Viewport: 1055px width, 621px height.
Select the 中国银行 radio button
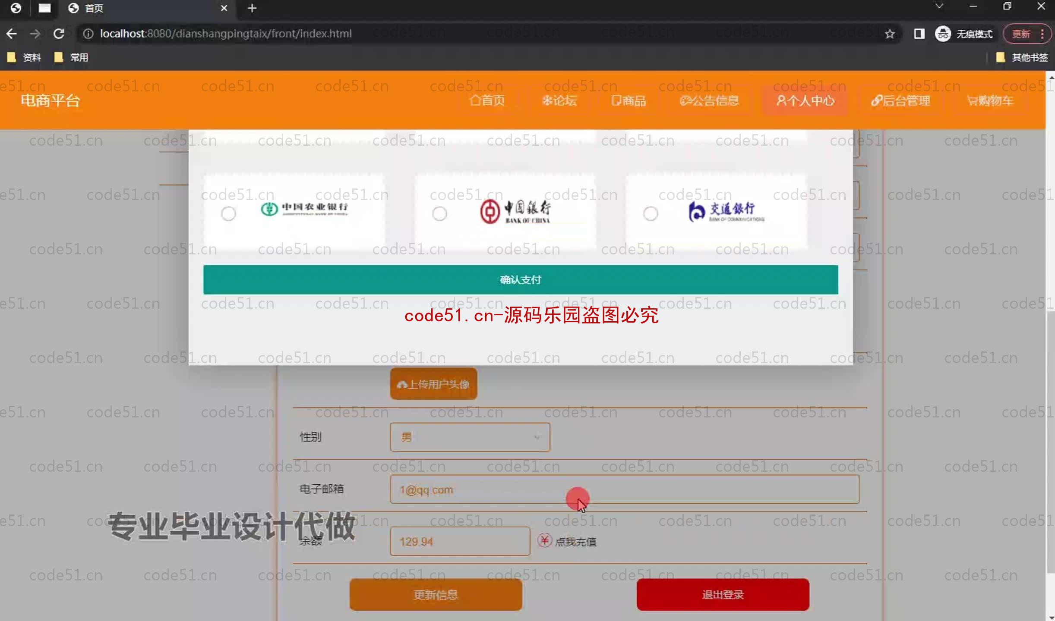pyautogui.click(x=439, y=213)
